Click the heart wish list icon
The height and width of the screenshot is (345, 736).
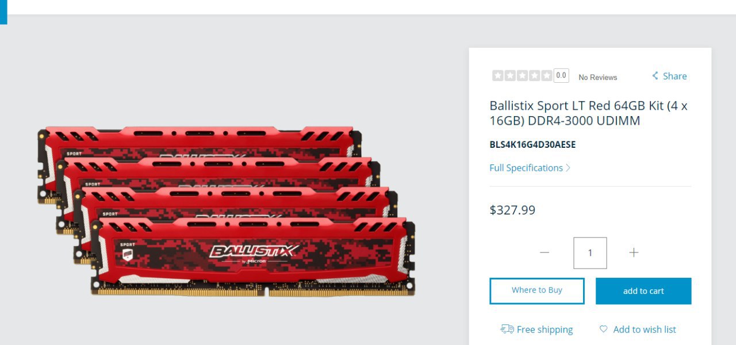603,329
